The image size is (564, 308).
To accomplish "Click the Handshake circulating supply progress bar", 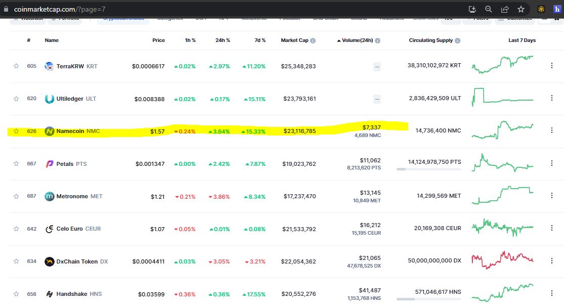I will tap(429, 299).
